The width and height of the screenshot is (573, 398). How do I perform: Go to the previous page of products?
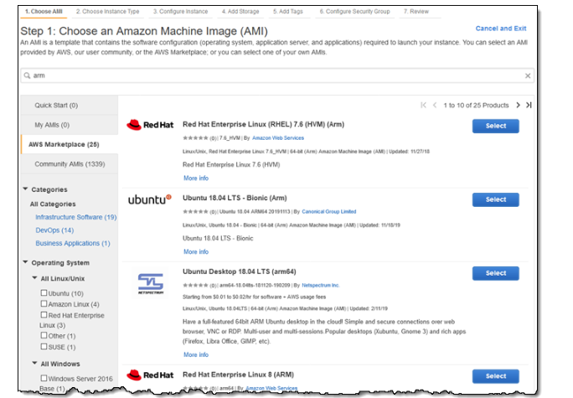[435, 106]
